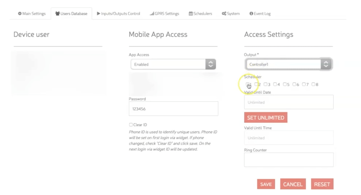Enable the Clear ID checkbox
The image size is (361, 195).
pyautogui.click(x=131, y=125)
